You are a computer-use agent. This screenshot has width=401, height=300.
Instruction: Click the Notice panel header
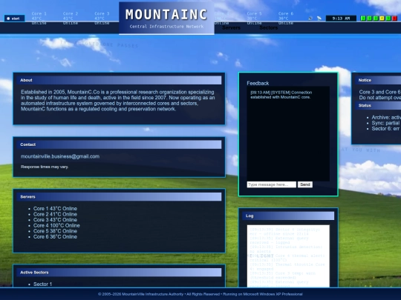point(378,80)
